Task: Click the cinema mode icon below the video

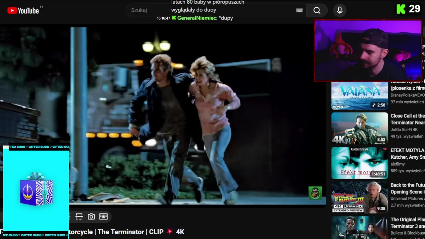Action: tap(79, 217)
